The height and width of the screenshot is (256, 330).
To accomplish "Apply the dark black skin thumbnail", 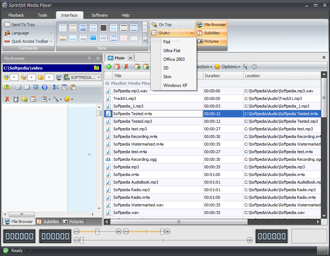I will click(x=103, y=28).
